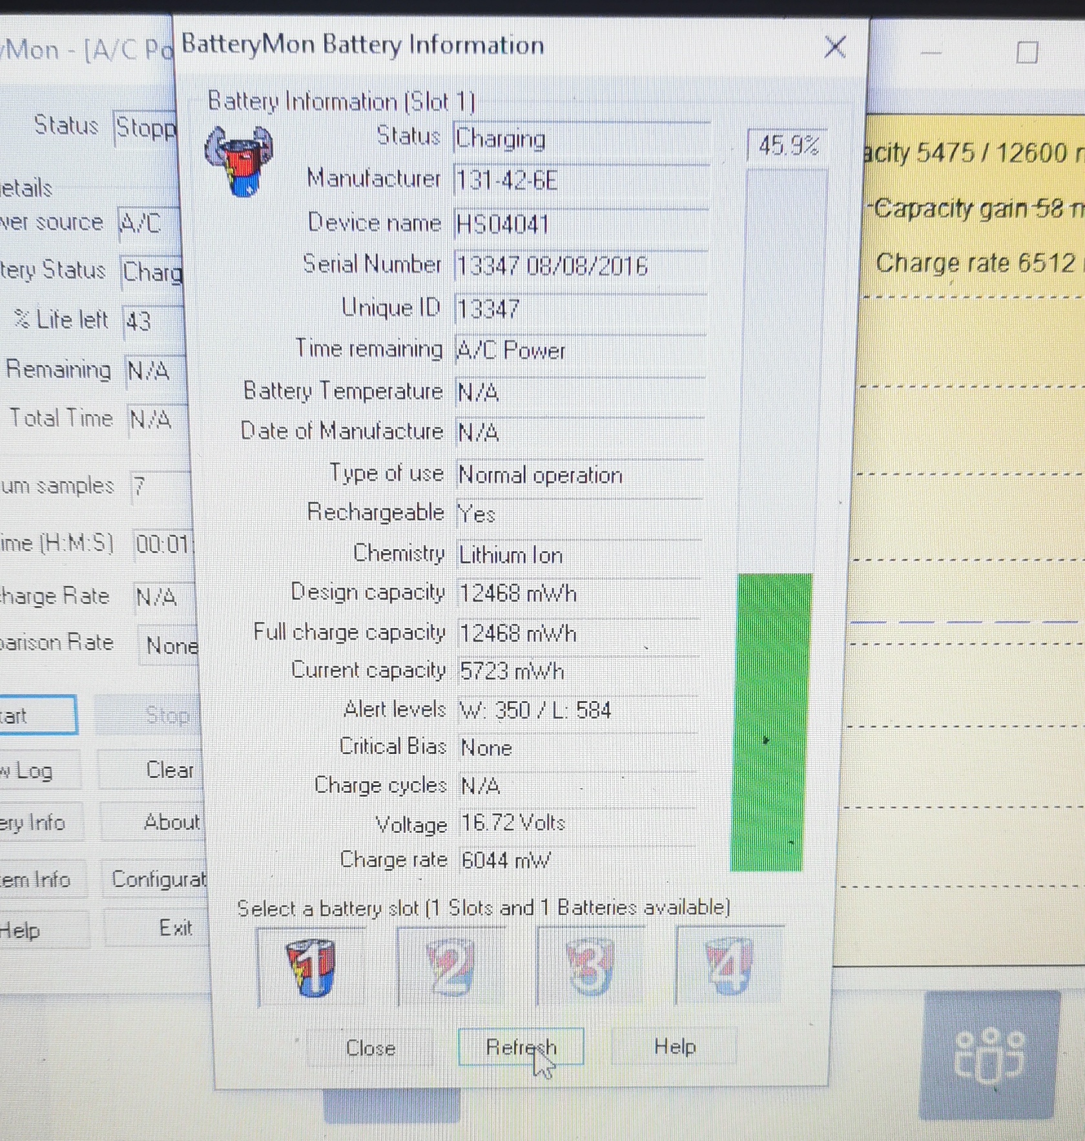Click the BatteryMon battery mascot icon
The width and height of the screenshot is (1085, 1141).
pos(239,160)
